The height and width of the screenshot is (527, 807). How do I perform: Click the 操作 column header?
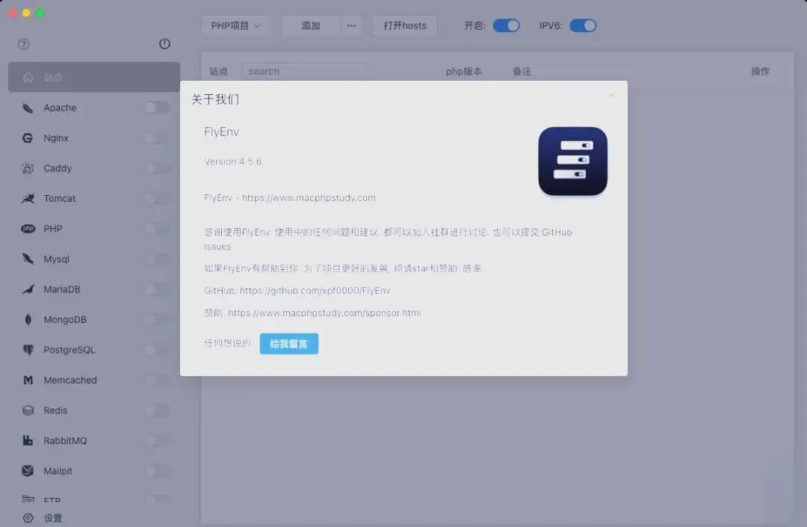[760, 72]
